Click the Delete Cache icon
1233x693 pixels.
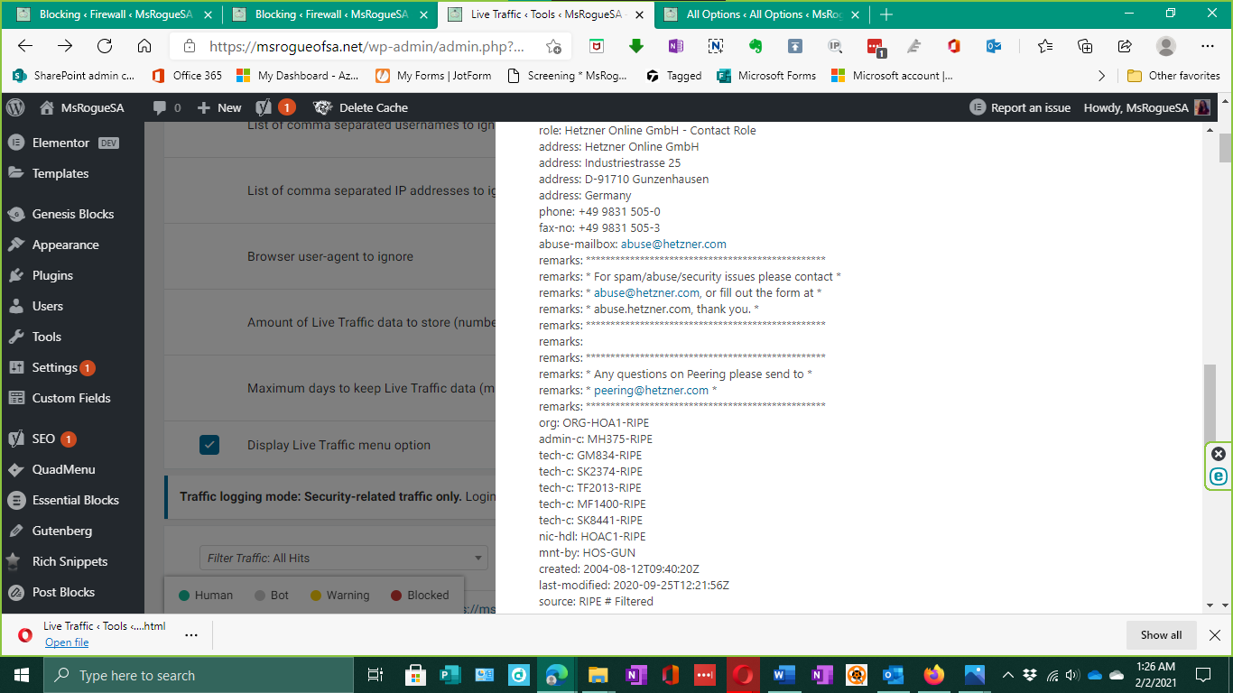point(323,107)
